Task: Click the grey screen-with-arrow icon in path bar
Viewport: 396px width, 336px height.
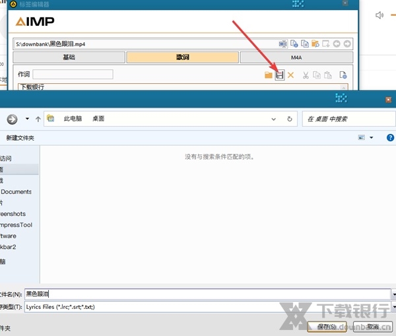Action: pyautogui.click(x=326, y=44)
